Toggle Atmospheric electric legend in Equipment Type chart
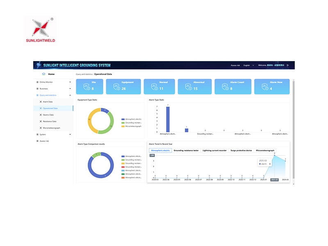This screenshot has height=246, width=328. 123,119
